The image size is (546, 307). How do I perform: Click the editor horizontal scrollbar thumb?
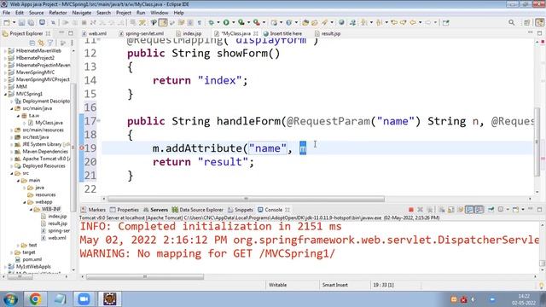[247, 199]
